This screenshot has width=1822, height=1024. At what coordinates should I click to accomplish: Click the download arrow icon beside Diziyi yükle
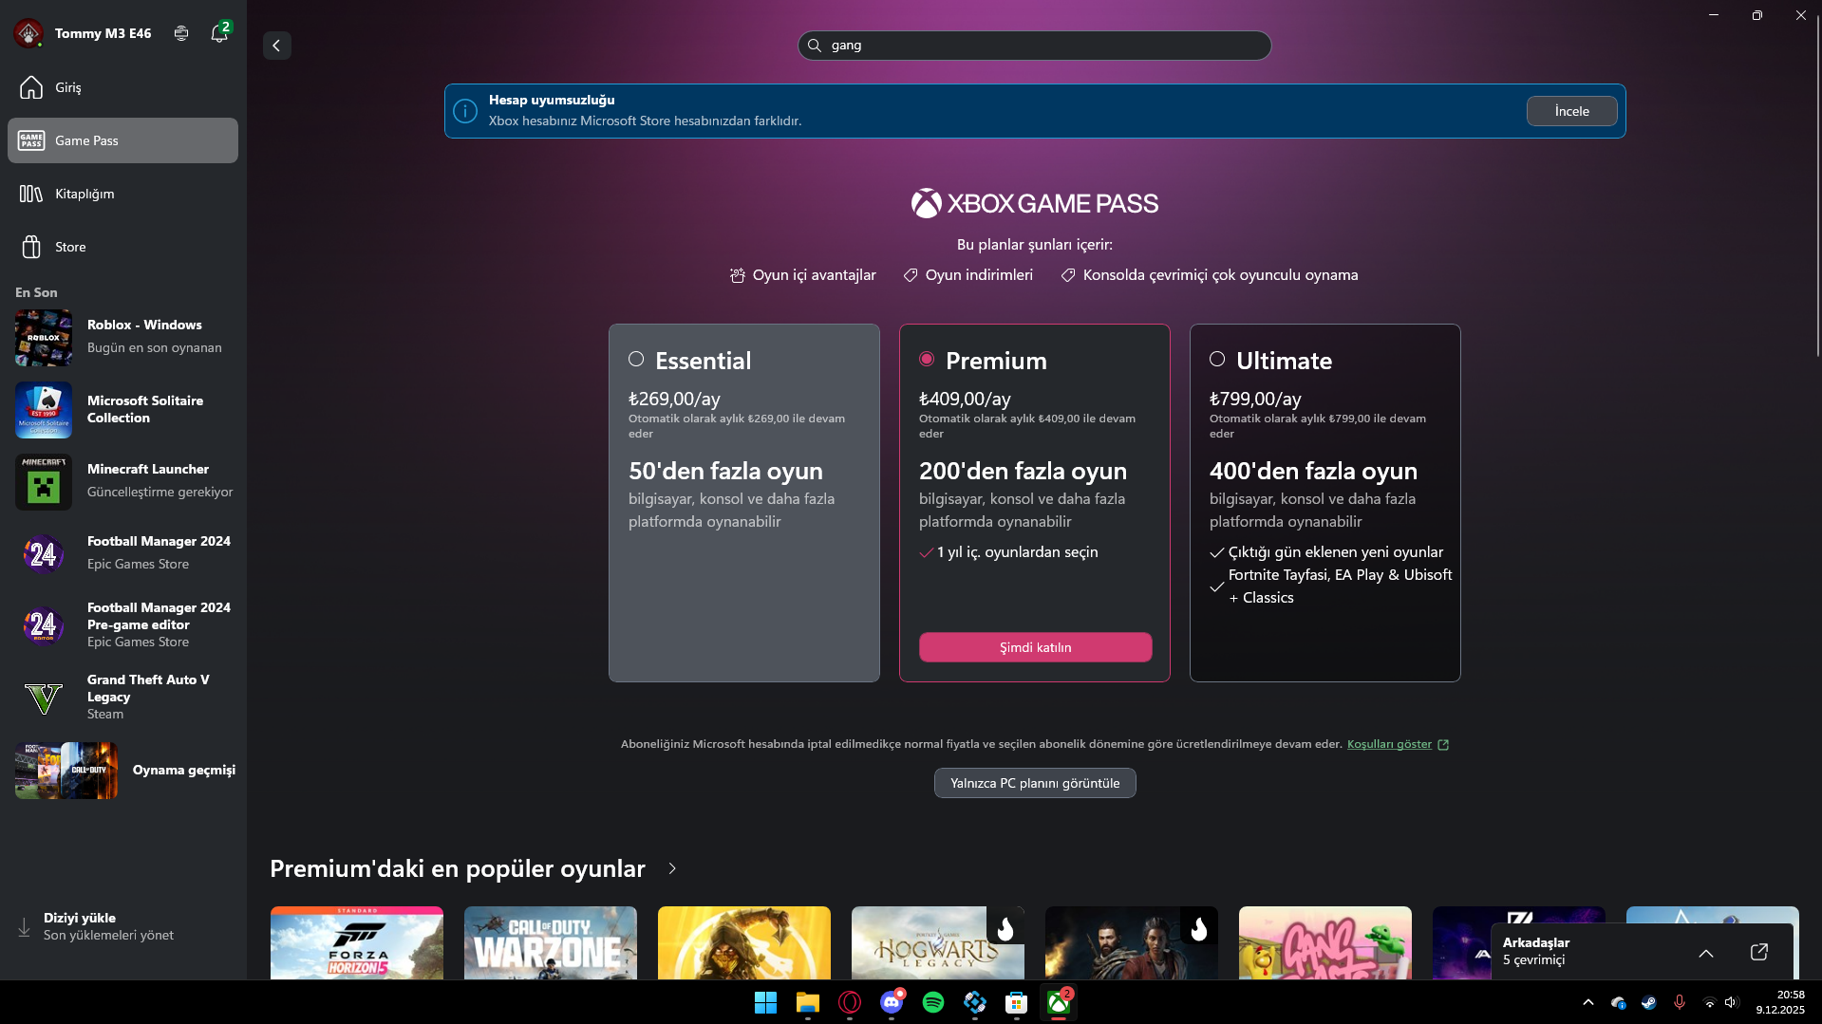(x=24, y=926)
